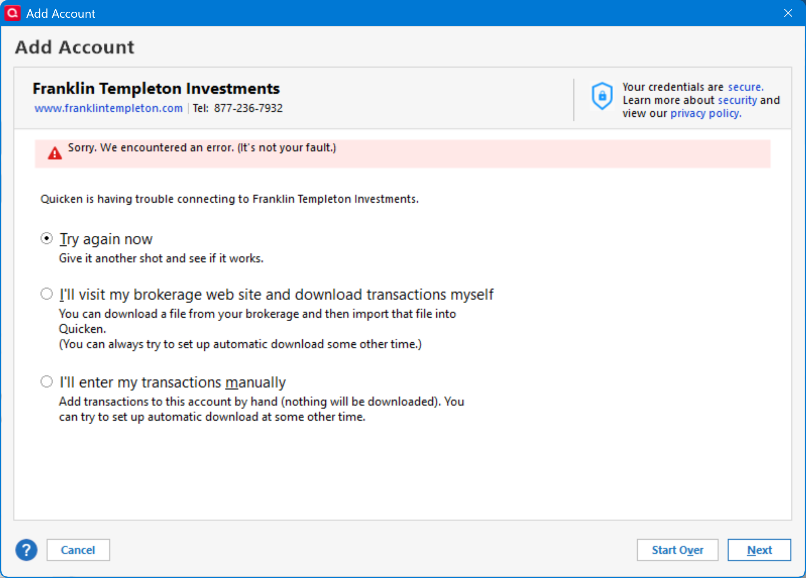This screenshot has height=578, width=806.
Task: Click the red warning triangle icon
Action: pyautogui.click(x=55, y=153)
